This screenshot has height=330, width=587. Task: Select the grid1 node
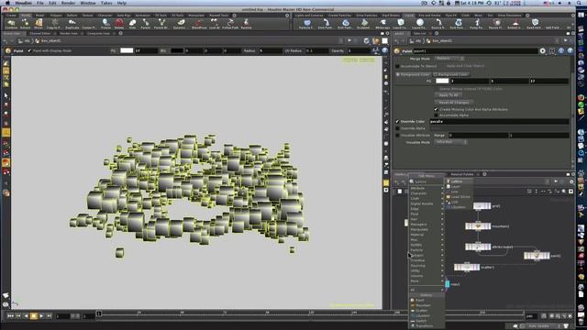click(482, 205)
